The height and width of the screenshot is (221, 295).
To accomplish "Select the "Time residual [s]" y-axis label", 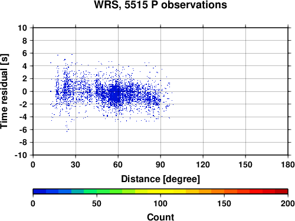I will pyautogui.click(x=4, y=91).
